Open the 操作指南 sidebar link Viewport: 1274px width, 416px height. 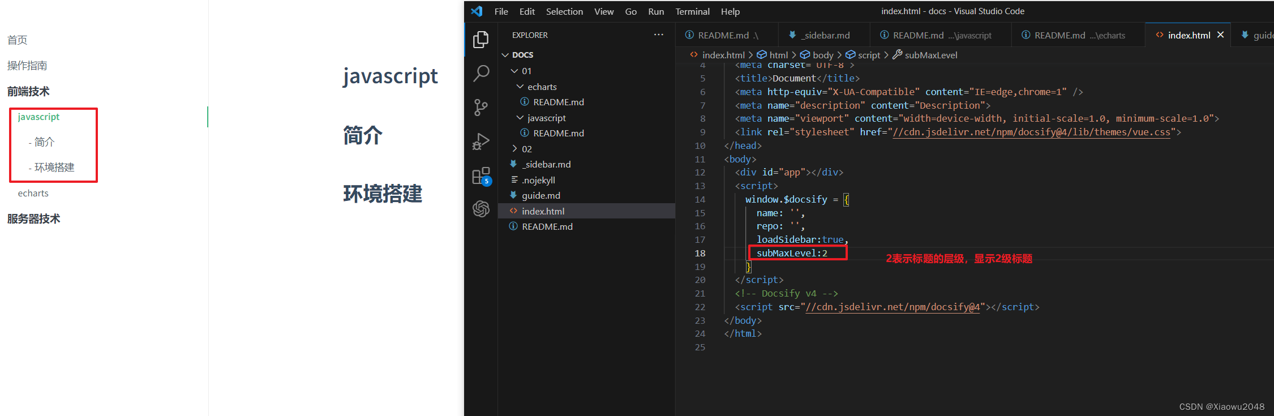tap(27, 66)
